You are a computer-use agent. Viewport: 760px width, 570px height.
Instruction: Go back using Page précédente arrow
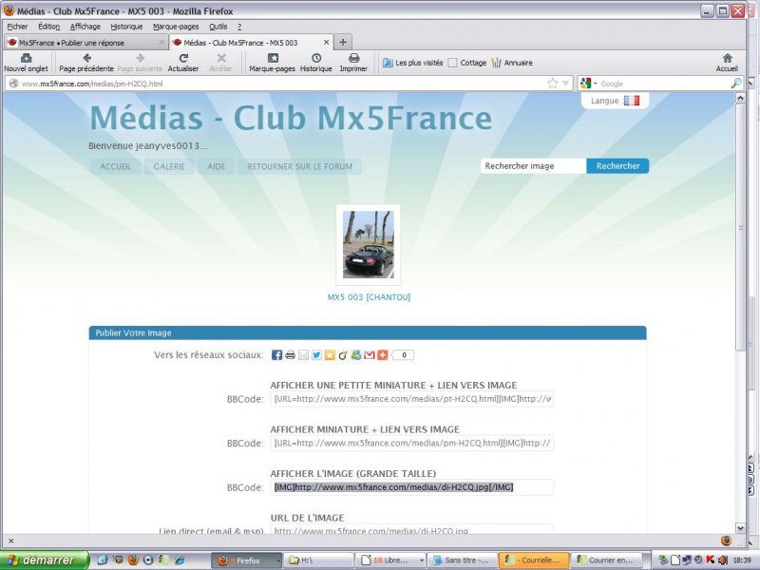tap(86, 63)
